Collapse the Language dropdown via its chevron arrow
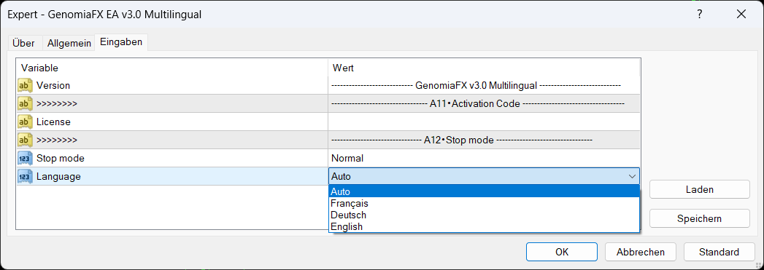This screenshot has height=270, width=764. (x=632, y=176)
